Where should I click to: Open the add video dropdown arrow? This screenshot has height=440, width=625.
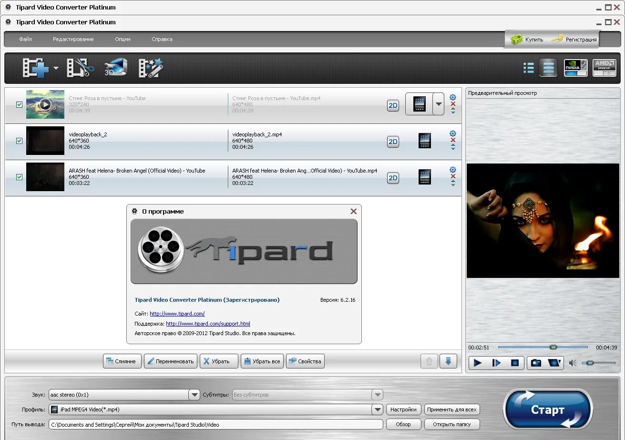pos(56,68)
